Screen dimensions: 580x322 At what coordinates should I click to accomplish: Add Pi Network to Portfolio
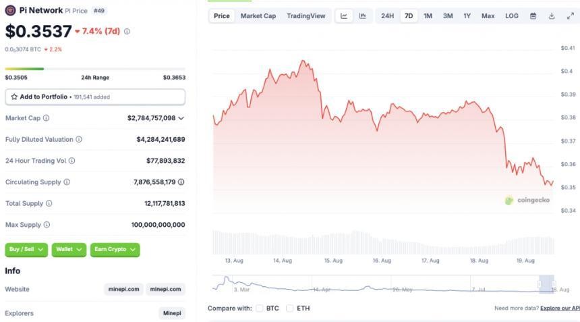[x=94, y=97]
